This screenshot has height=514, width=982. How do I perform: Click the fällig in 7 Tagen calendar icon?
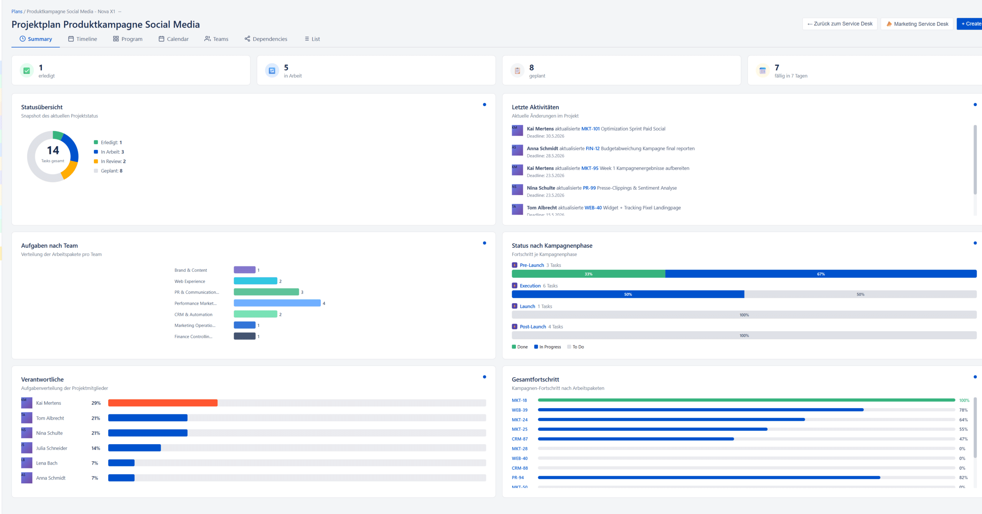[x=762, y=71]
